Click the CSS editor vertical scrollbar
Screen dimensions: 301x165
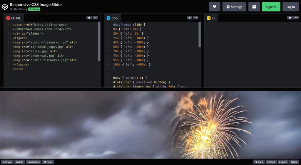tap(200, 35)
